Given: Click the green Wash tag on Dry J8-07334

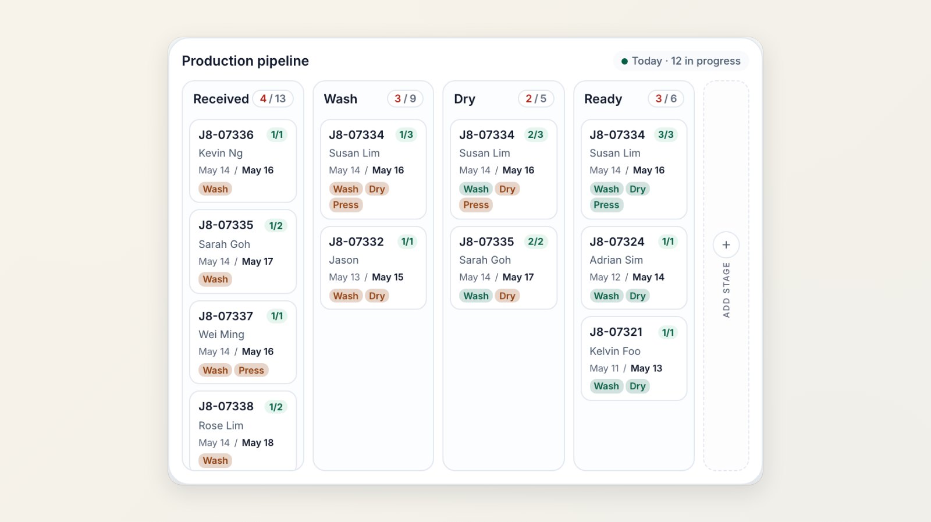Looking at the screenshot, I should 476,189.
